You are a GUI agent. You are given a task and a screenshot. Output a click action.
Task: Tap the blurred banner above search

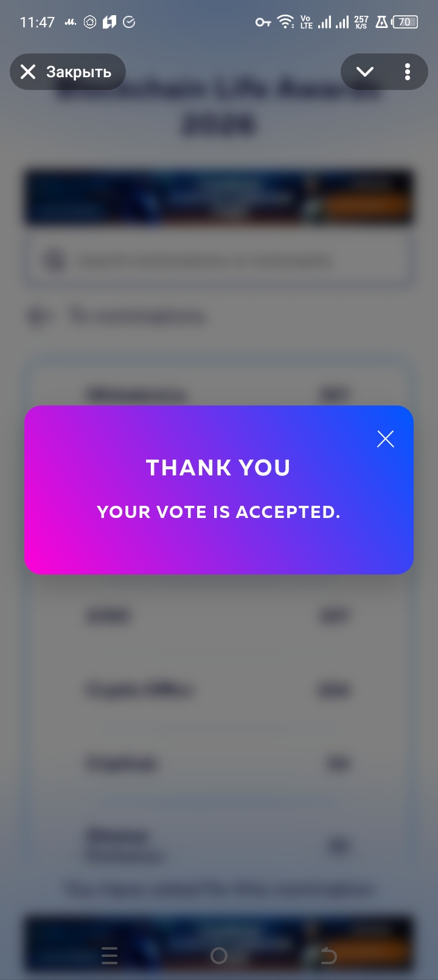click(x=219, y=198)
